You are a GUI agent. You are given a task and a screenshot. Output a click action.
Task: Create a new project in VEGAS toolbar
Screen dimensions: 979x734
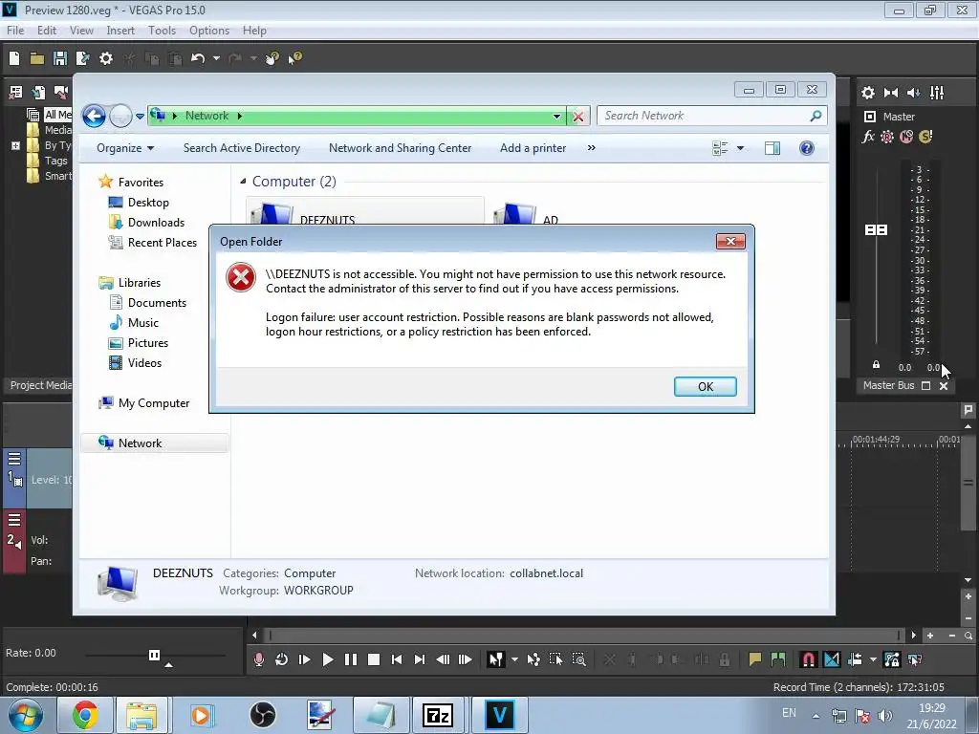tap(14, 58)
